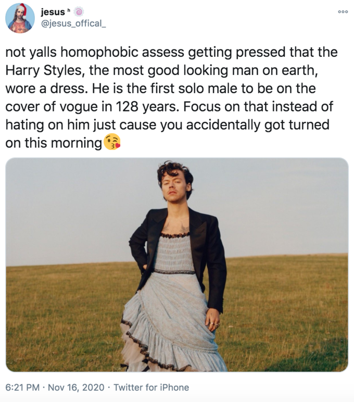Open the @jesus_offical_ handle link
Image resolution: width=354 pixels, height=402 pixels.
(73, 23)
